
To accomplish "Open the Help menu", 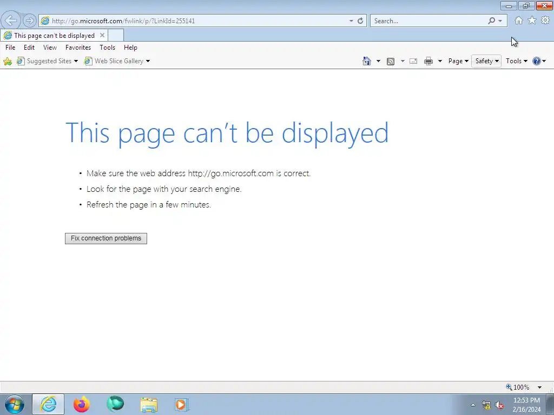I will coord(130,48).
